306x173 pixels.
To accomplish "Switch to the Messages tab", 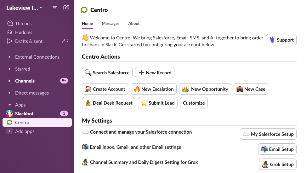I will [x=110, y=23].
